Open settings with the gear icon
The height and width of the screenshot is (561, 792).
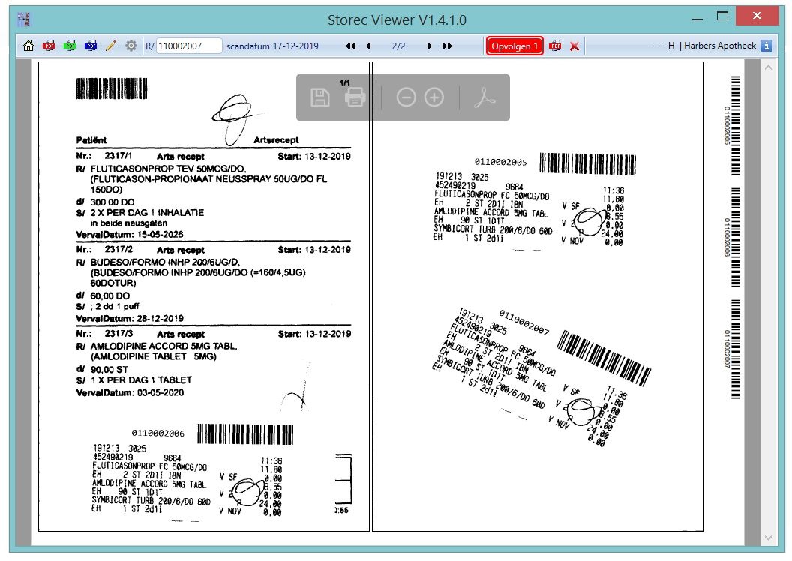(131, 46)
